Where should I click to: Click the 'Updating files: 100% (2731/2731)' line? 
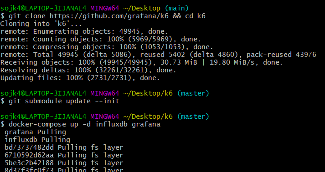pos(80,78)
